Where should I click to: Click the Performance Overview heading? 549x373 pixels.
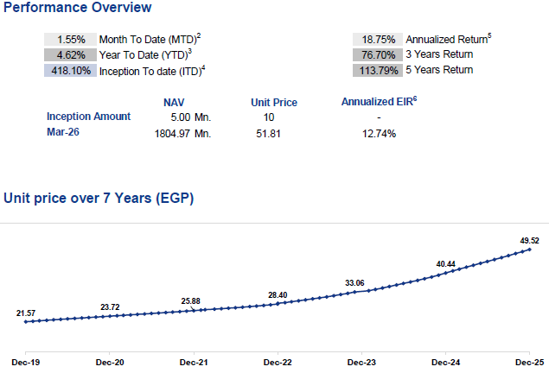pos(77,7)
